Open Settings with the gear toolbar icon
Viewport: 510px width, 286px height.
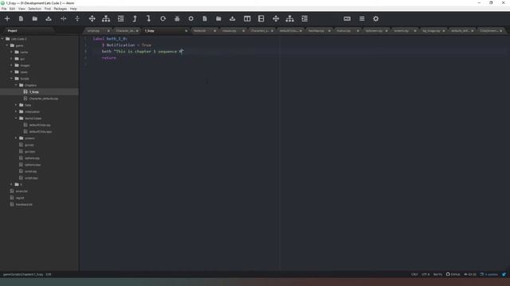(375, 19)
